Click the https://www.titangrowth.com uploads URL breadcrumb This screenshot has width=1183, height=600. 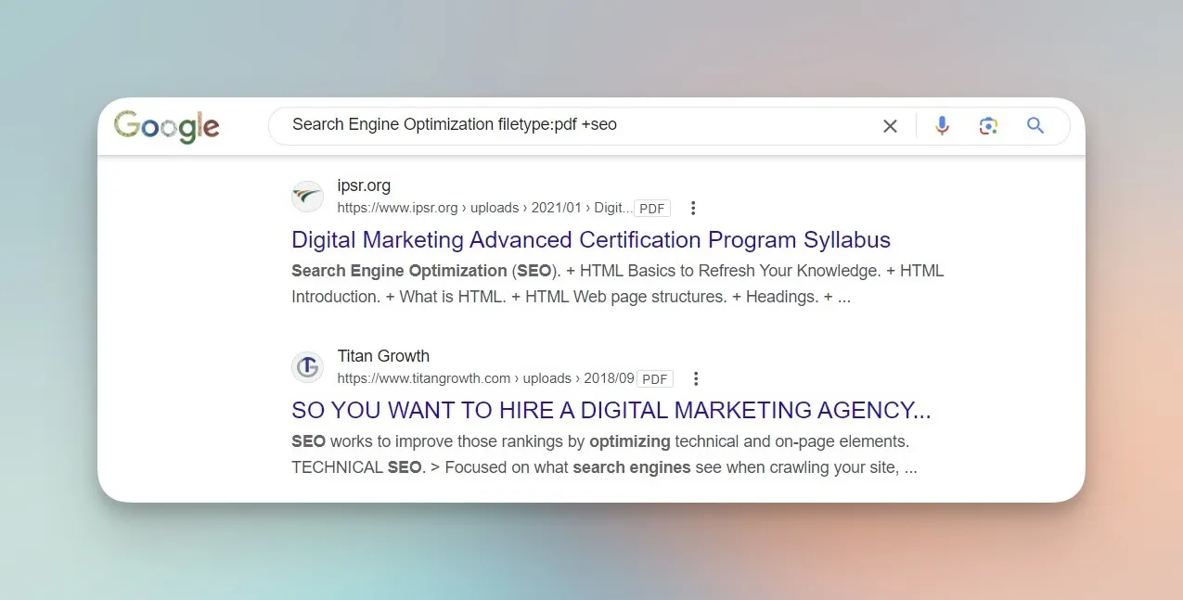pyautogui.click(x=485, y=378)
